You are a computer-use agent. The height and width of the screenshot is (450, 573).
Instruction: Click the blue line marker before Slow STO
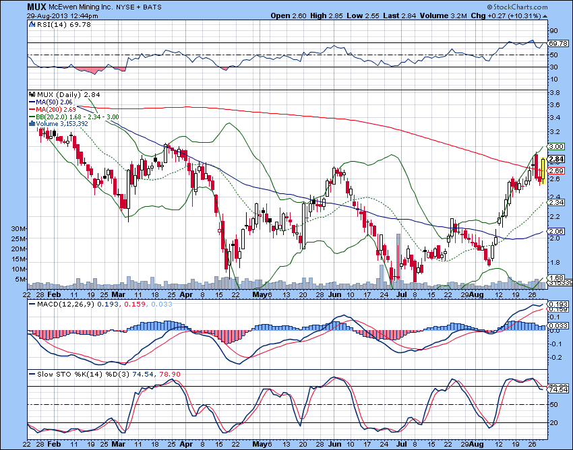[32, 374]
